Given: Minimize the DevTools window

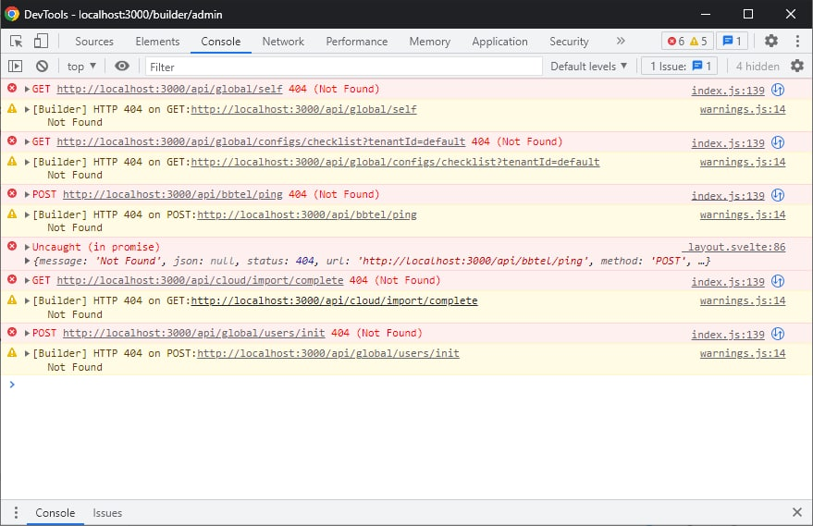Looking at the screenshot, I should [706, 14].
